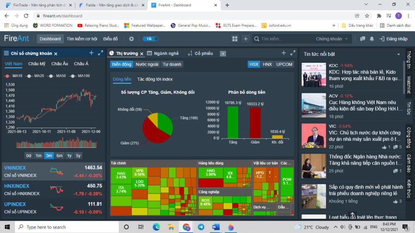Expand the Tin tức nổi bật dropdown arrow
Image resolution: width=415 pixels, height=233 pixels.
click(398, 55)
